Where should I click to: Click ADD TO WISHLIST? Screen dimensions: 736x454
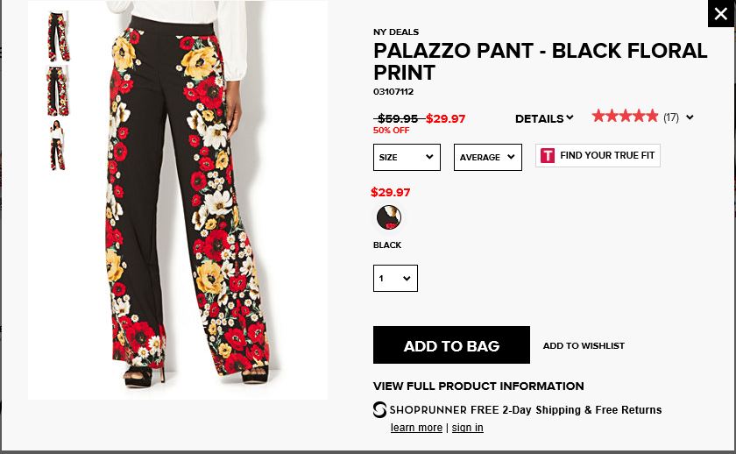pyautogui.click(x=584, y=346)
